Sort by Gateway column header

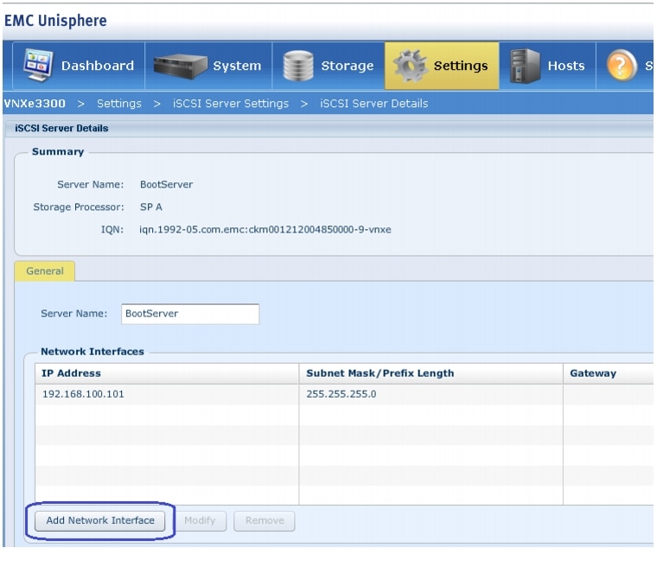pyautogui.click(x=608, y=373)
